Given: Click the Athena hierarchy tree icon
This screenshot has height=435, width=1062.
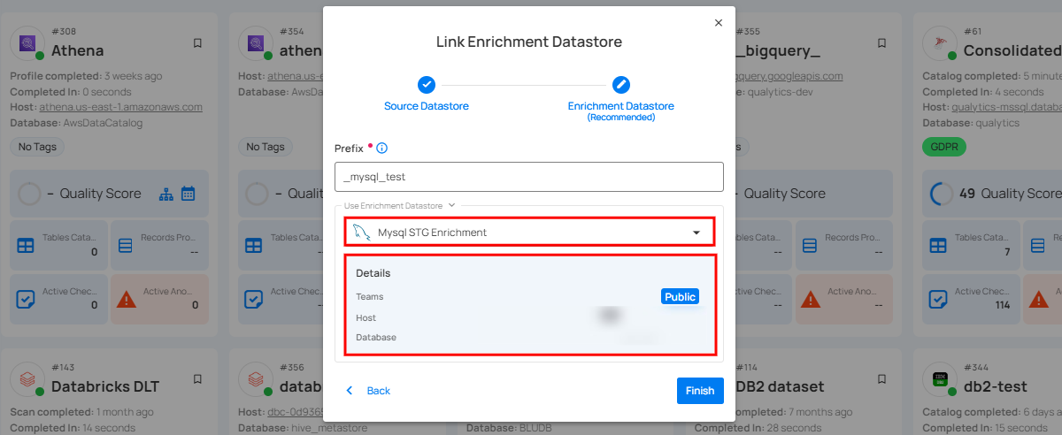Looking at the screenshot, I should tap(167, 193).
